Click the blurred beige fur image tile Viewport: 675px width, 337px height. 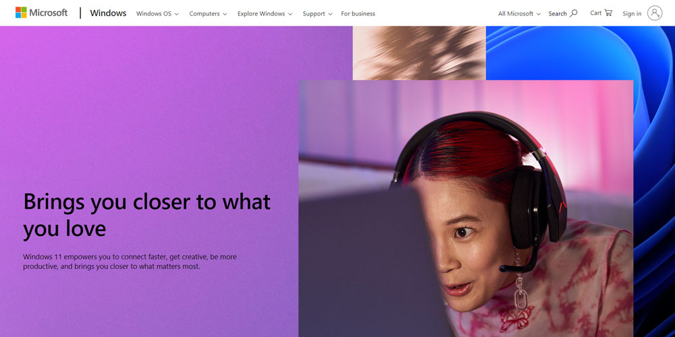coord(419,53)
